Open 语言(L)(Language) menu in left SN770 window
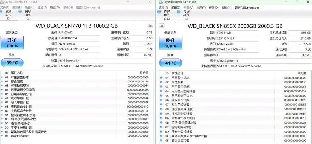312x144 pixels. click(88, 7)
